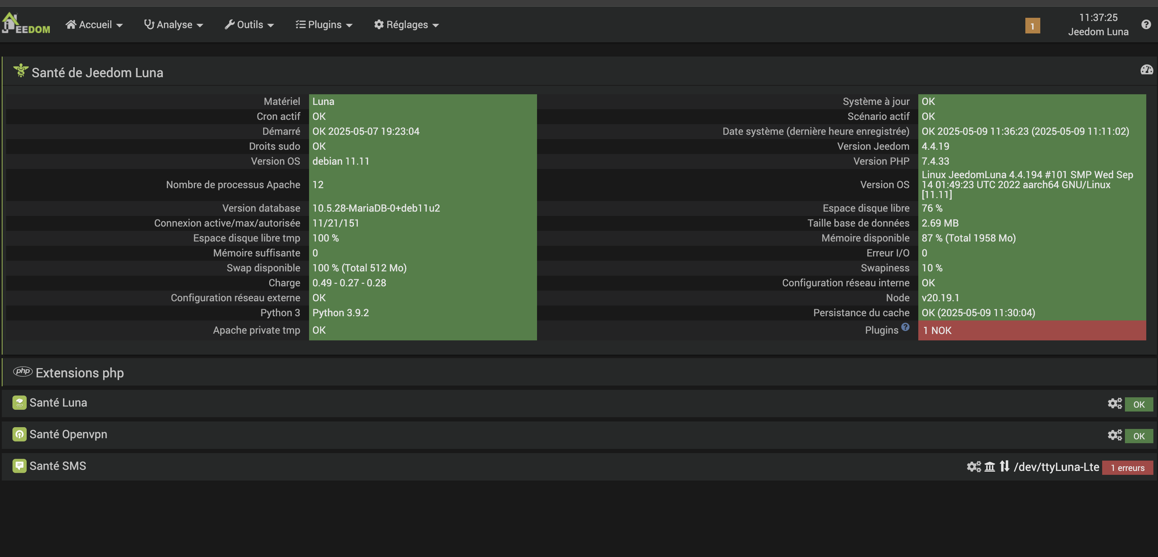This screenshot has width=1158, height=557.
Task: Click the 1 erreurs badge
Action: pos(1127,467)
